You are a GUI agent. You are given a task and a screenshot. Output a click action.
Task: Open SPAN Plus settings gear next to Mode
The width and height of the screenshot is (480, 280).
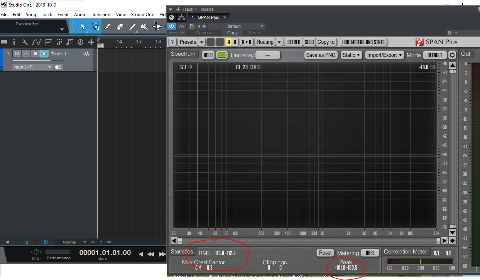(452, 55)
